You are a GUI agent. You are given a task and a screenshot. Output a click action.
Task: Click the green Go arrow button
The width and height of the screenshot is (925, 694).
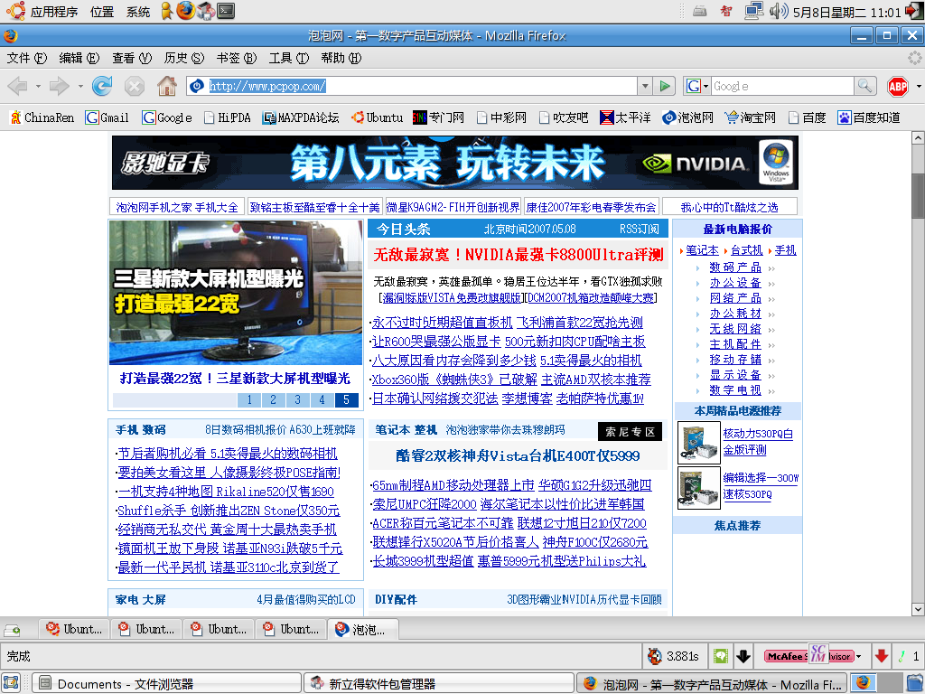pos(665,86)
